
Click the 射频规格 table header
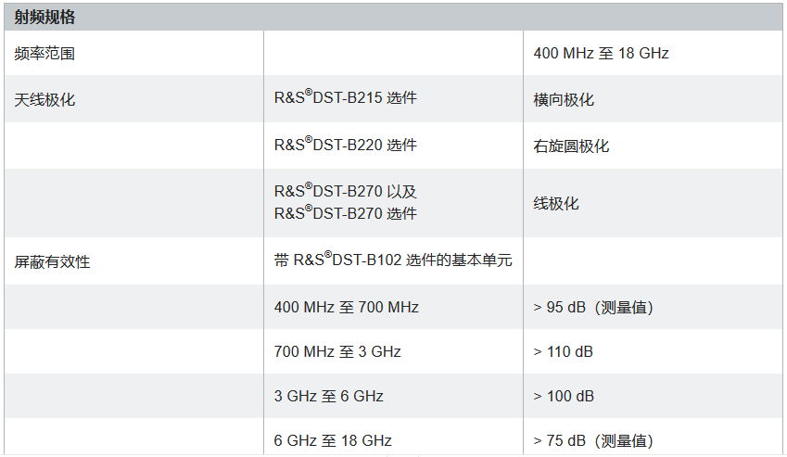pyautogui.click(x=44, y=18)
